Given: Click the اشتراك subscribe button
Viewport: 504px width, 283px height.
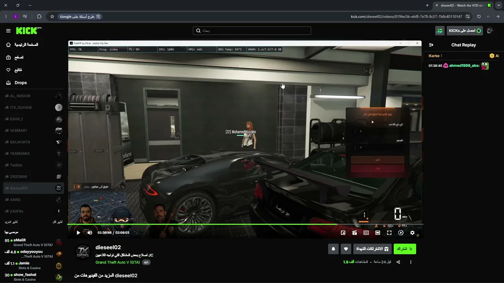Looking at the screenshot, I should pyautogui.click(x=405, y=249).
